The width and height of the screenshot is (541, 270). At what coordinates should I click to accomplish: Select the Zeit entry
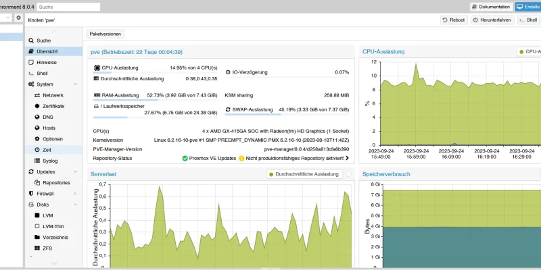54,150
